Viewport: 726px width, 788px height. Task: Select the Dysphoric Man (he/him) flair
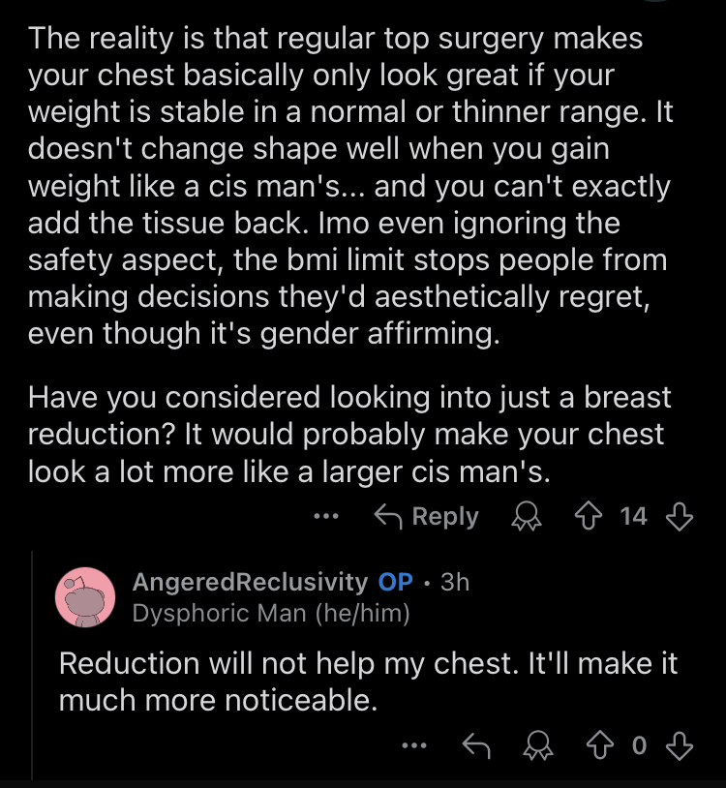[271, 613]
